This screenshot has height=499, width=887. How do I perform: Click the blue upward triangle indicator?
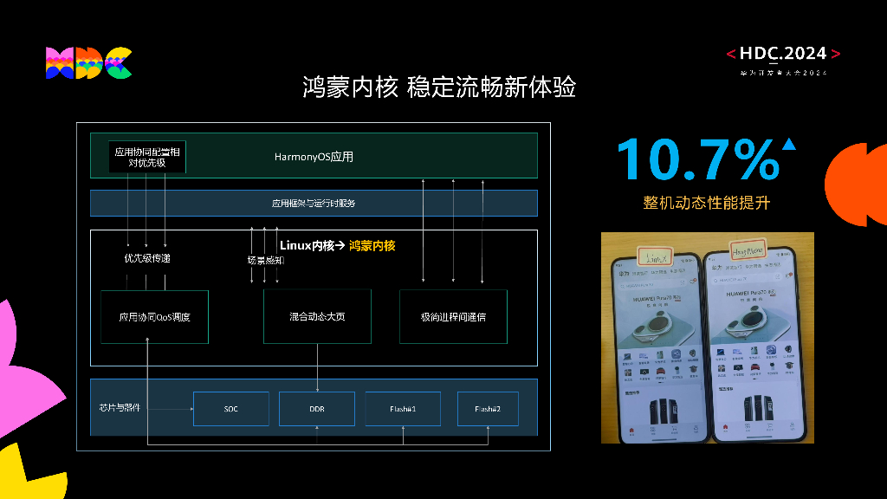pyautogui.click(x=789, y=145)
